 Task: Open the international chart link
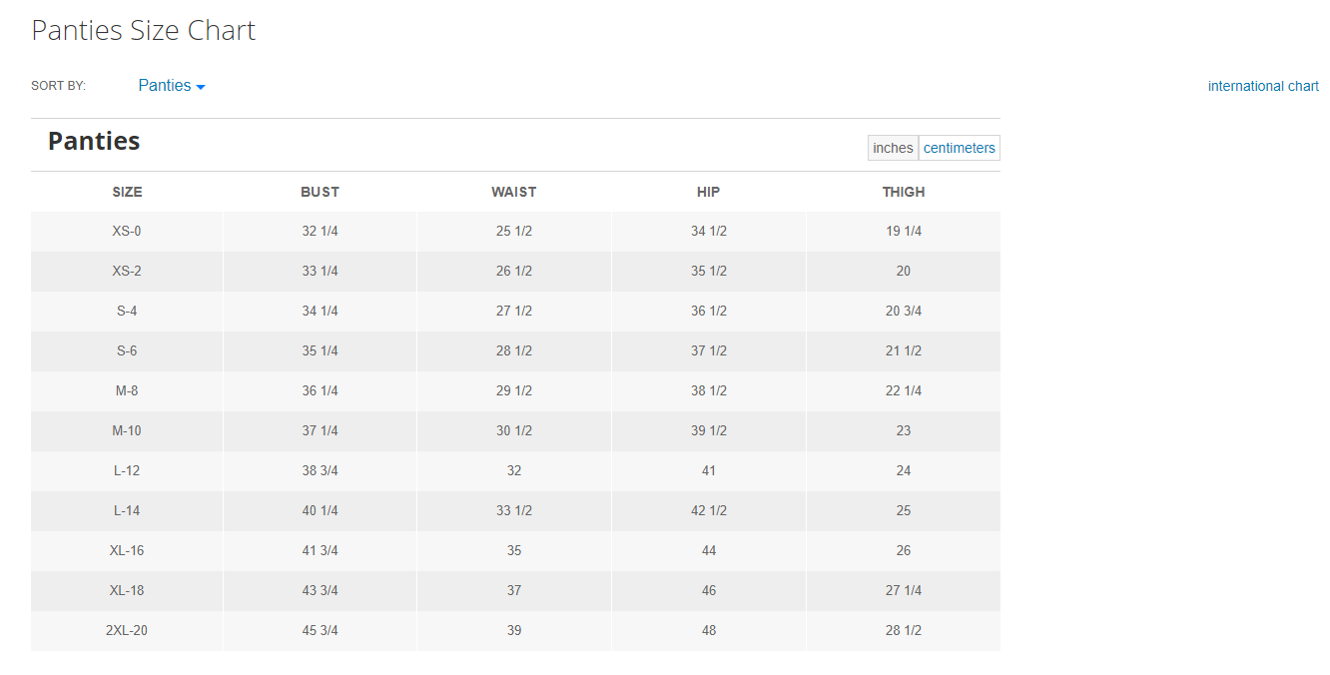1263,86
